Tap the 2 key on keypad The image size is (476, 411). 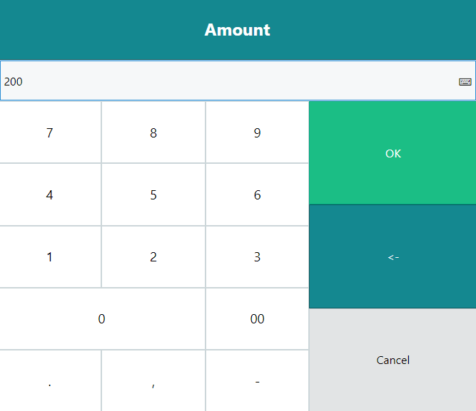[x=153, y=257]
